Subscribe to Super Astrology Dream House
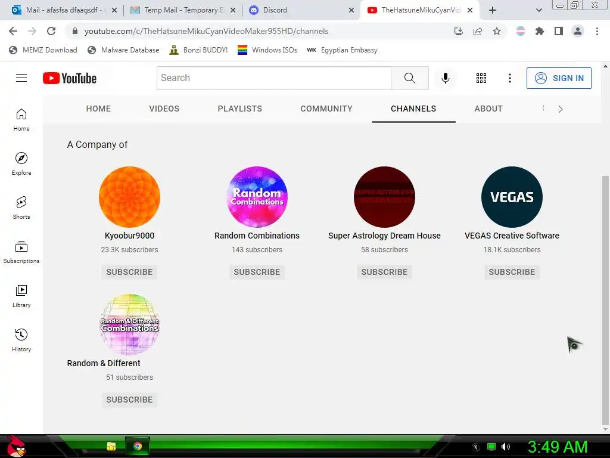The height and width of the screenshot is (458, 610). 384,272
